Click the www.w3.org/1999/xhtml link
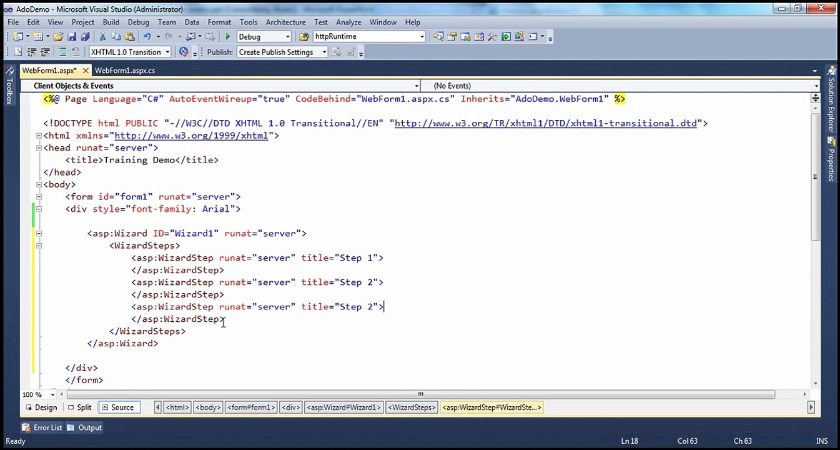This screenshot has height=450, width=840. [x=191, y=136]
